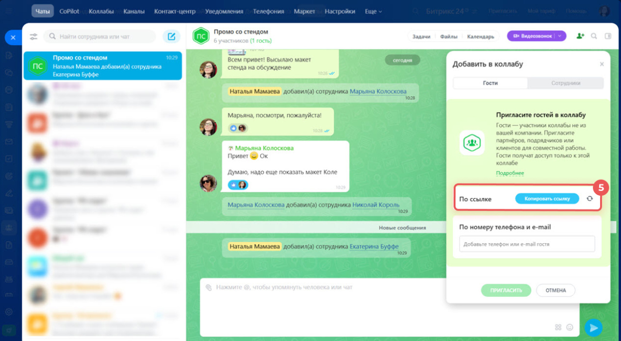Open search within the chat header
Image resolution: width=621 pixels, height=341 pixels.
(594, 36)
